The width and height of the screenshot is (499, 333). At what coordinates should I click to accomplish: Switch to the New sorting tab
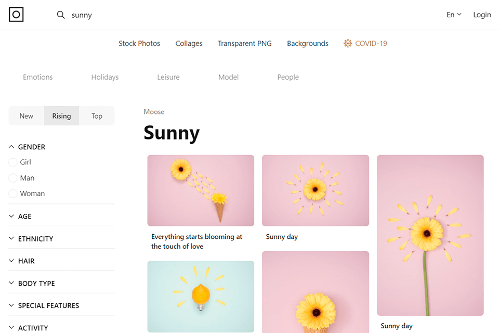[x=27, y=116]
